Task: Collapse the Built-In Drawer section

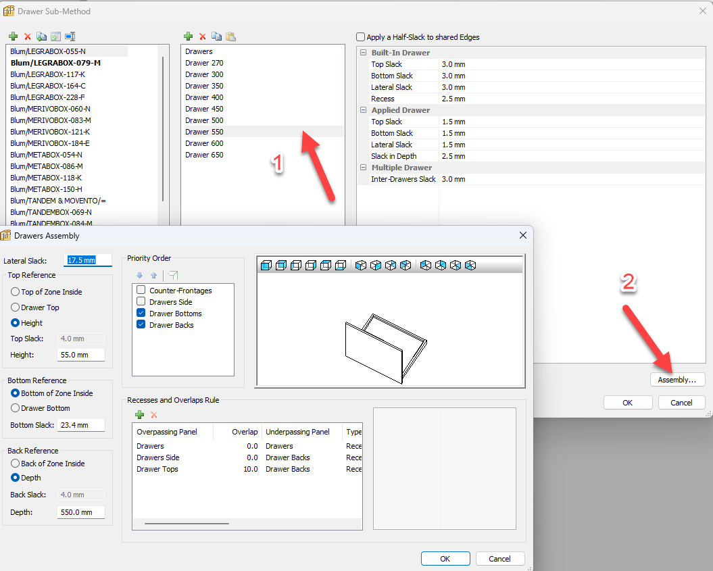Action: 363,52
